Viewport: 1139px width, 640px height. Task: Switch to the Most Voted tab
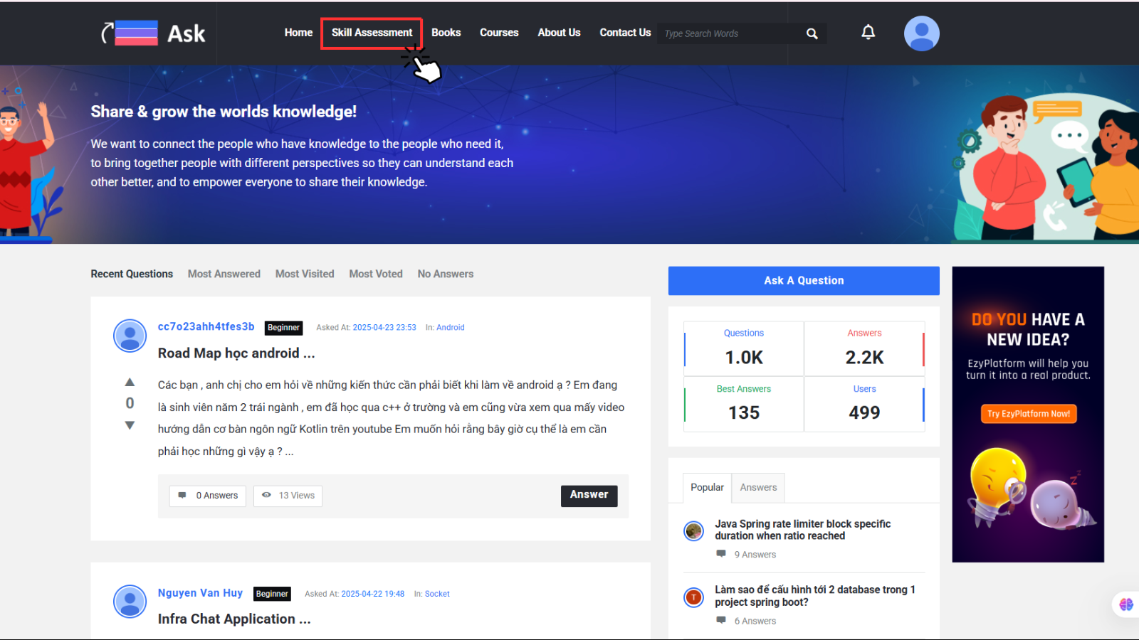click(x=376, y=274)
